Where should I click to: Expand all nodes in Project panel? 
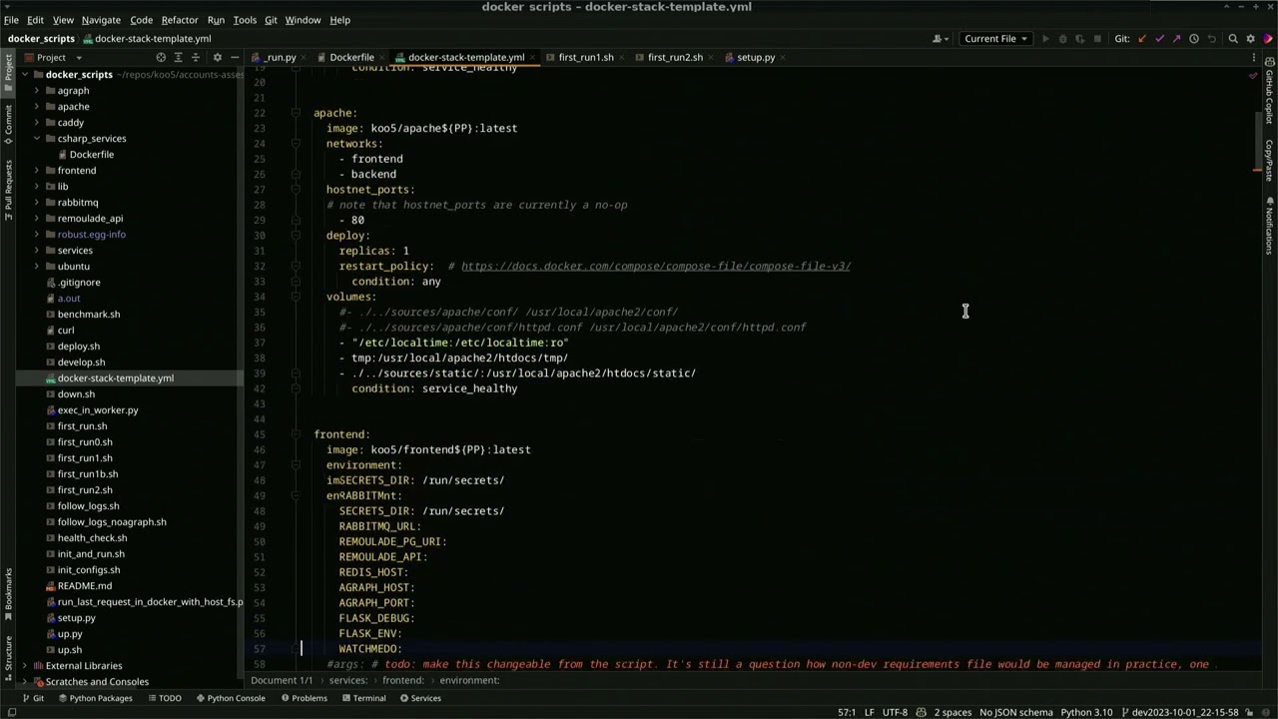(179, 57)
